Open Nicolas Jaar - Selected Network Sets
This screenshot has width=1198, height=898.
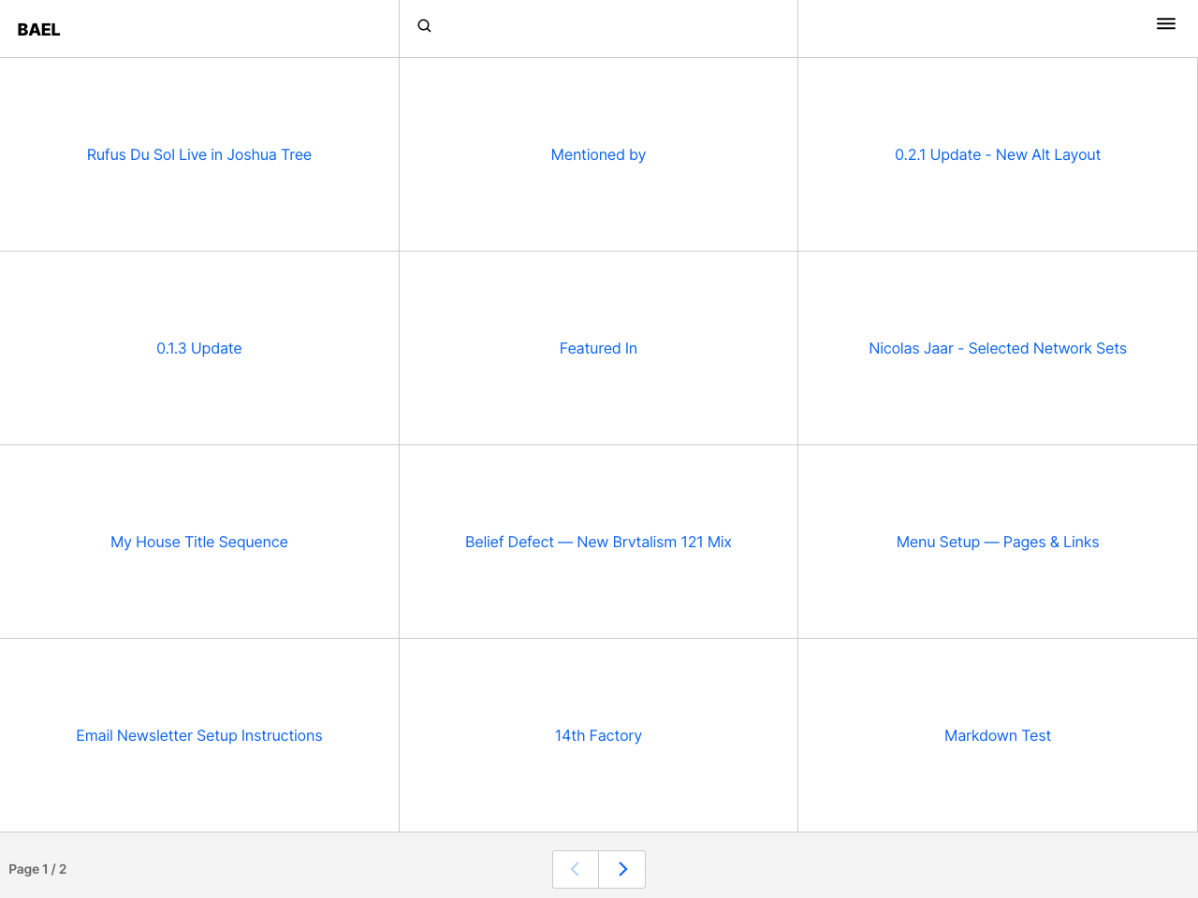[998, 348]
